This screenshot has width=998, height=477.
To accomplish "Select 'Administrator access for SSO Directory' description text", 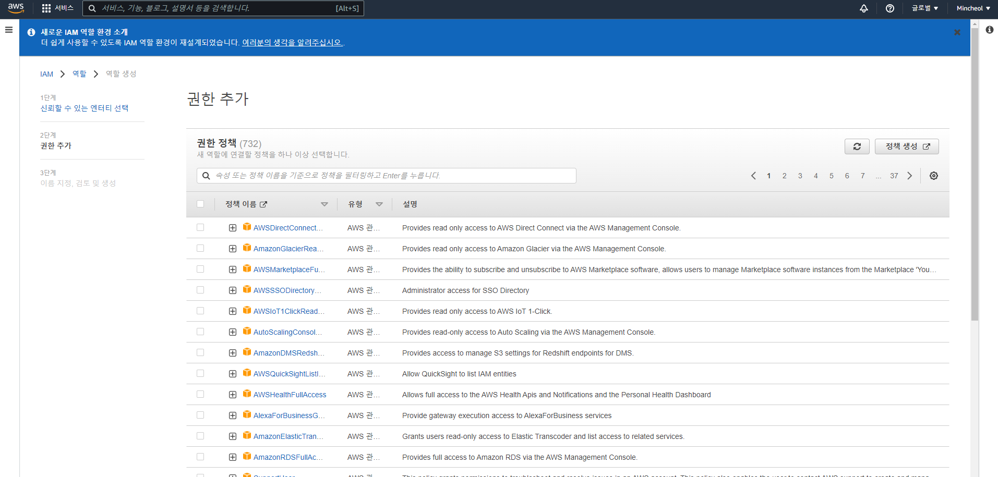I will point(465,290).
